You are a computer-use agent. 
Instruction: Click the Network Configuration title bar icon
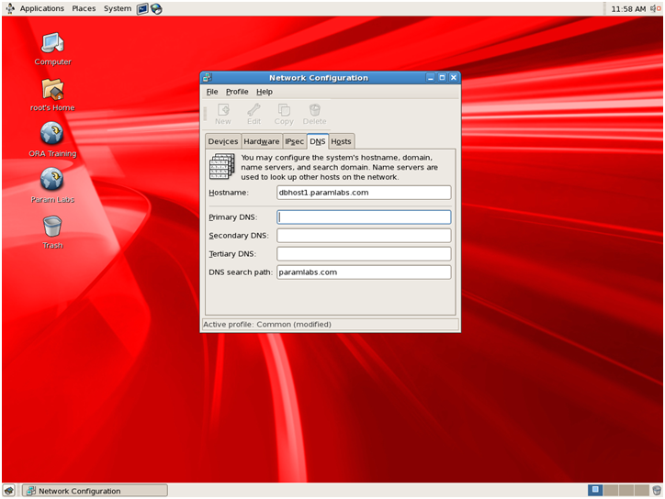pyautogui.click(x=208, y=78)
